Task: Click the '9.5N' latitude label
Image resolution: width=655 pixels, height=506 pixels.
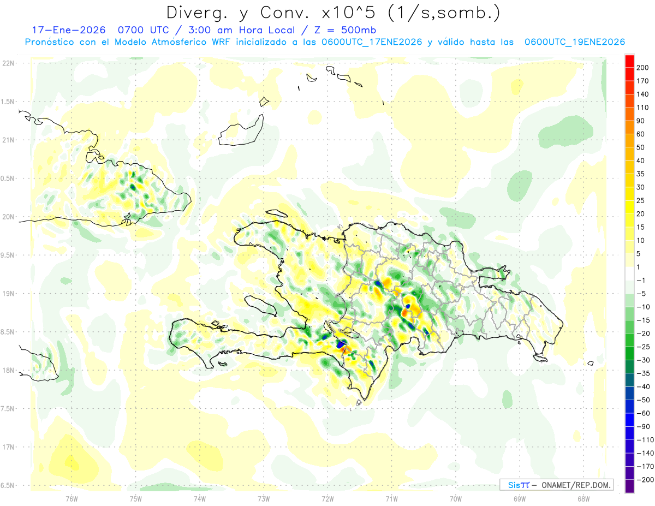Action: pyautogui.click(x=8, y=255)
